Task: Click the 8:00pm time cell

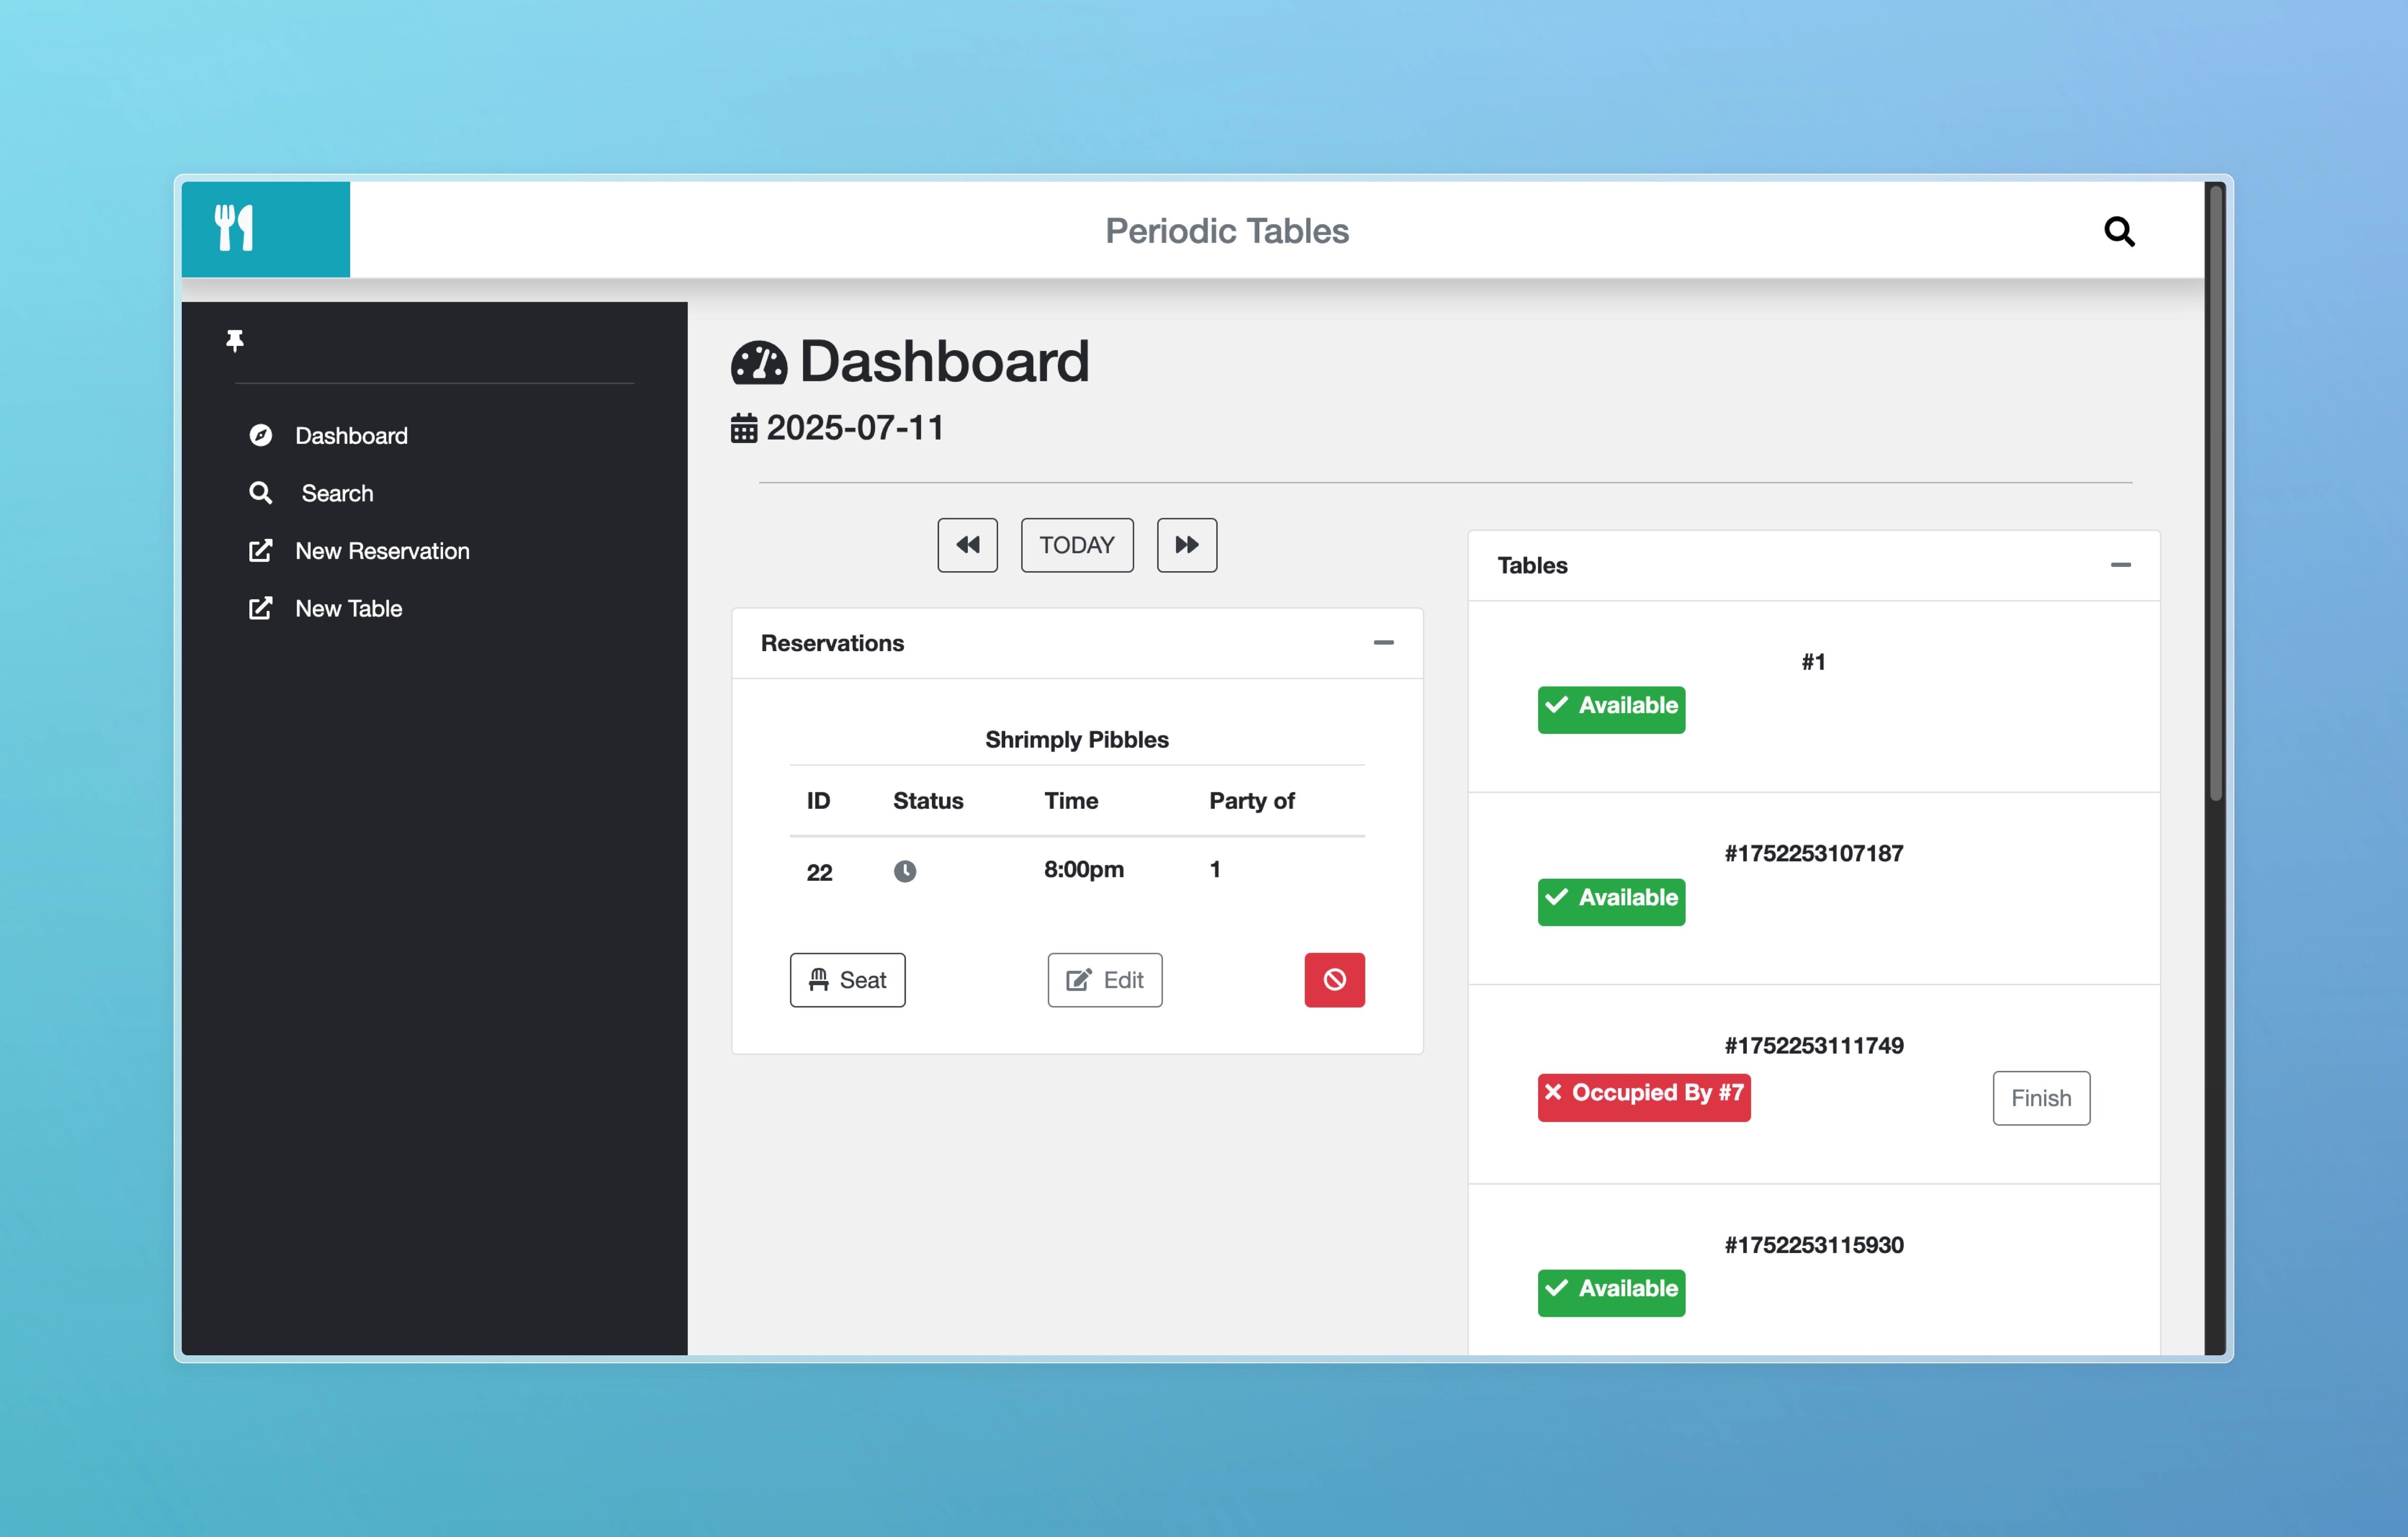Action: [x=1084, y=869]
